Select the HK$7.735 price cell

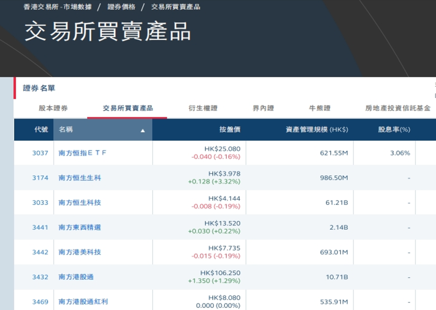point(224,248)
